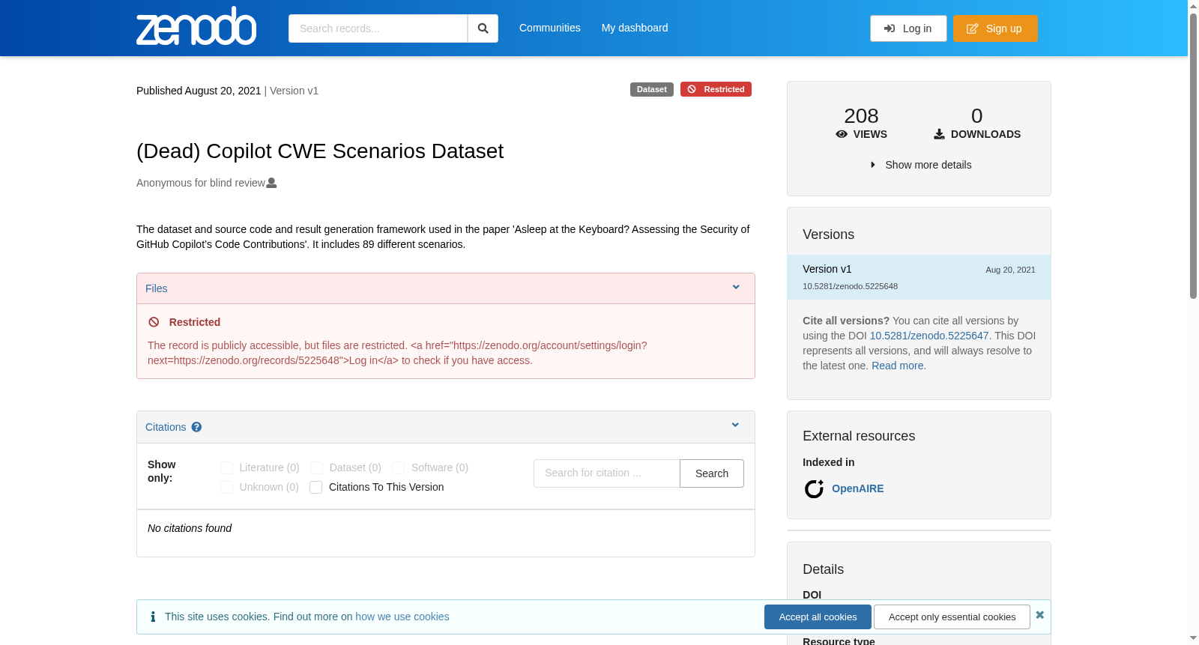1199x645 pixels.
Task: Click the download icon beside Downloads
Action: point(939,134)
